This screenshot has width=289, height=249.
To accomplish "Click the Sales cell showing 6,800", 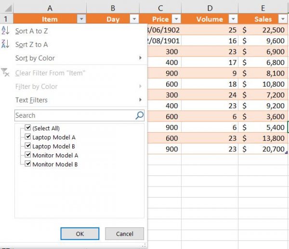I will pyautogui.click(x=263, y=62).
